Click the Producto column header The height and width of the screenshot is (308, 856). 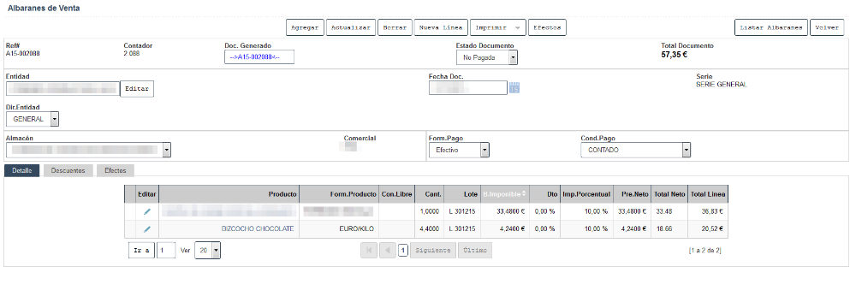coord(229,194)
